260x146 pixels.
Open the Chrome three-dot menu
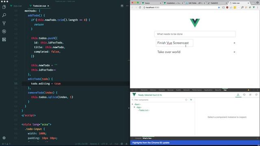tap(258, 7)
